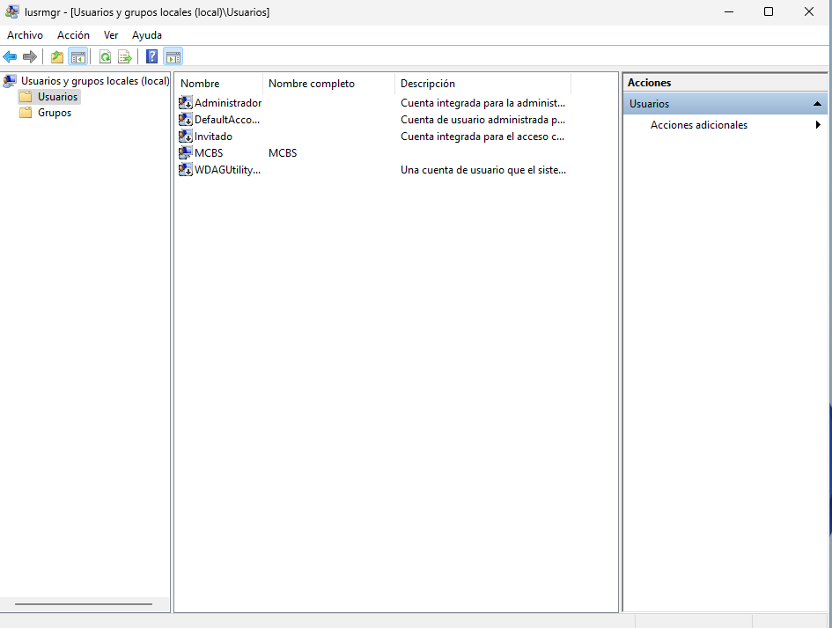Click the Refresh toolbar icon

pyautogui.click(x=105, y=57)
